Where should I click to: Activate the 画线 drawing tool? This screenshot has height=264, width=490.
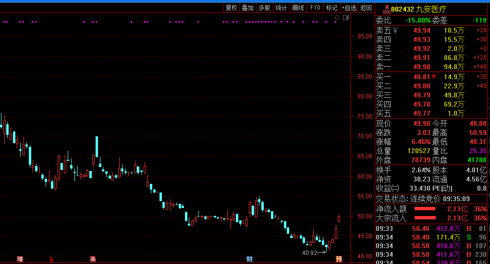click(x=298, y=8)
